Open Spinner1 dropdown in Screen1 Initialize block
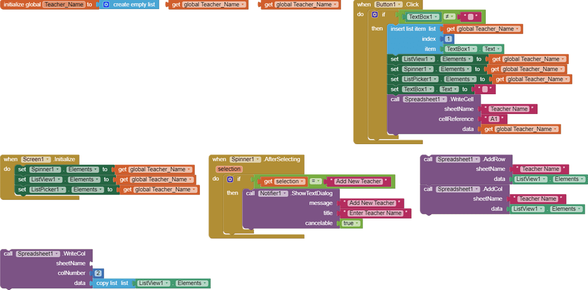This screenshot has width=588, height=290. point(45,169)
